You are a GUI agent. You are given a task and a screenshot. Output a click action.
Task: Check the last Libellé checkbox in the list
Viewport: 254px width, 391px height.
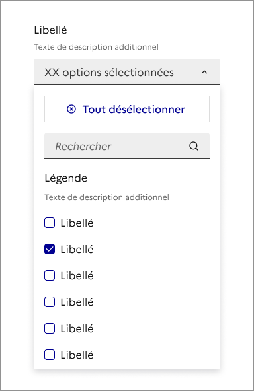(x=50, y=355)
